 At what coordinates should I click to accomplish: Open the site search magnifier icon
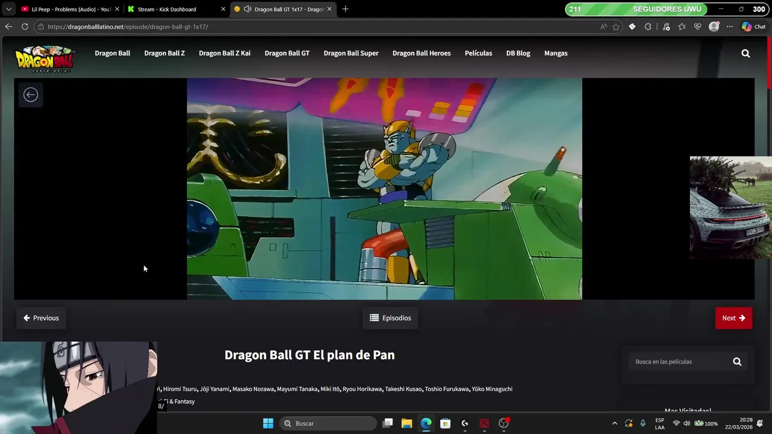[x=745, y=53]
